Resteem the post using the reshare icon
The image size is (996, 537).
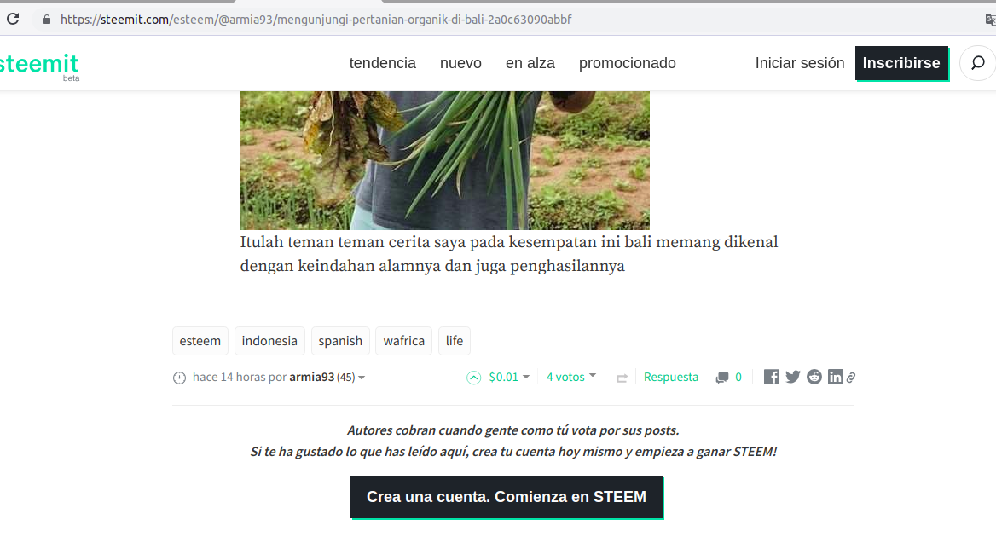[x=621, y=378]
